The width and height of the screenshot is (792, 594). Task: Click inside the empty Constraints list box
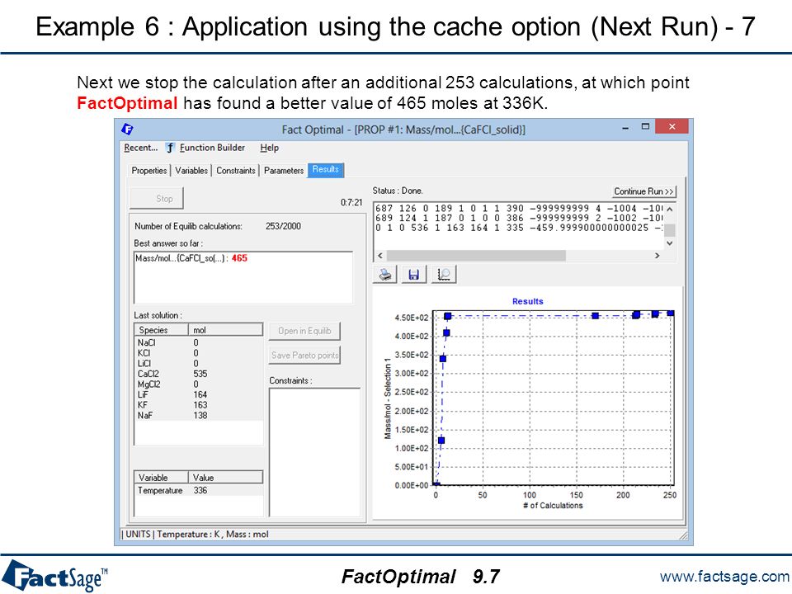(314, 452)
